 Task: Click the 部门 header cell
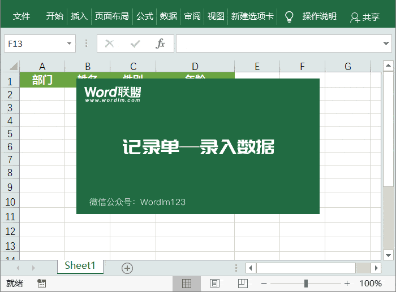(x=42, y=80)
